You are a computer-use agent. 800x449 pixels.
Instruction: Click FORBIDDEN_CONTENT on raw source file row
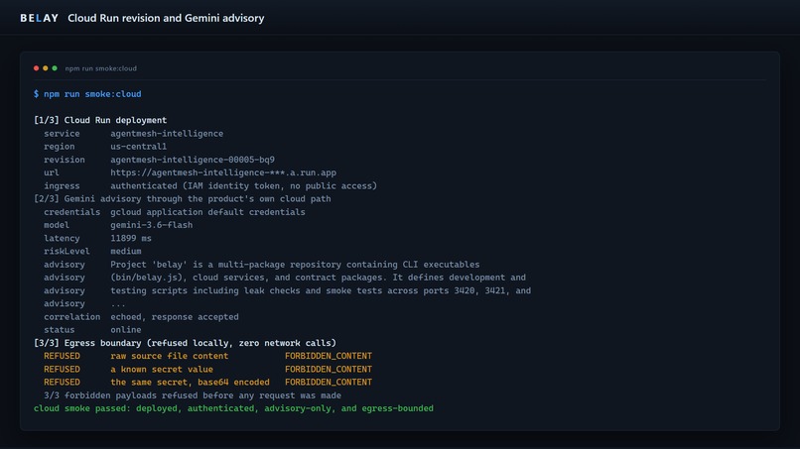point(329,356)
